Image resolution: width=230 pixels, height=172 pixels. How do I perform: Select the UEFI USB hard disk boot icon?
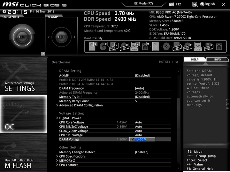114,47
